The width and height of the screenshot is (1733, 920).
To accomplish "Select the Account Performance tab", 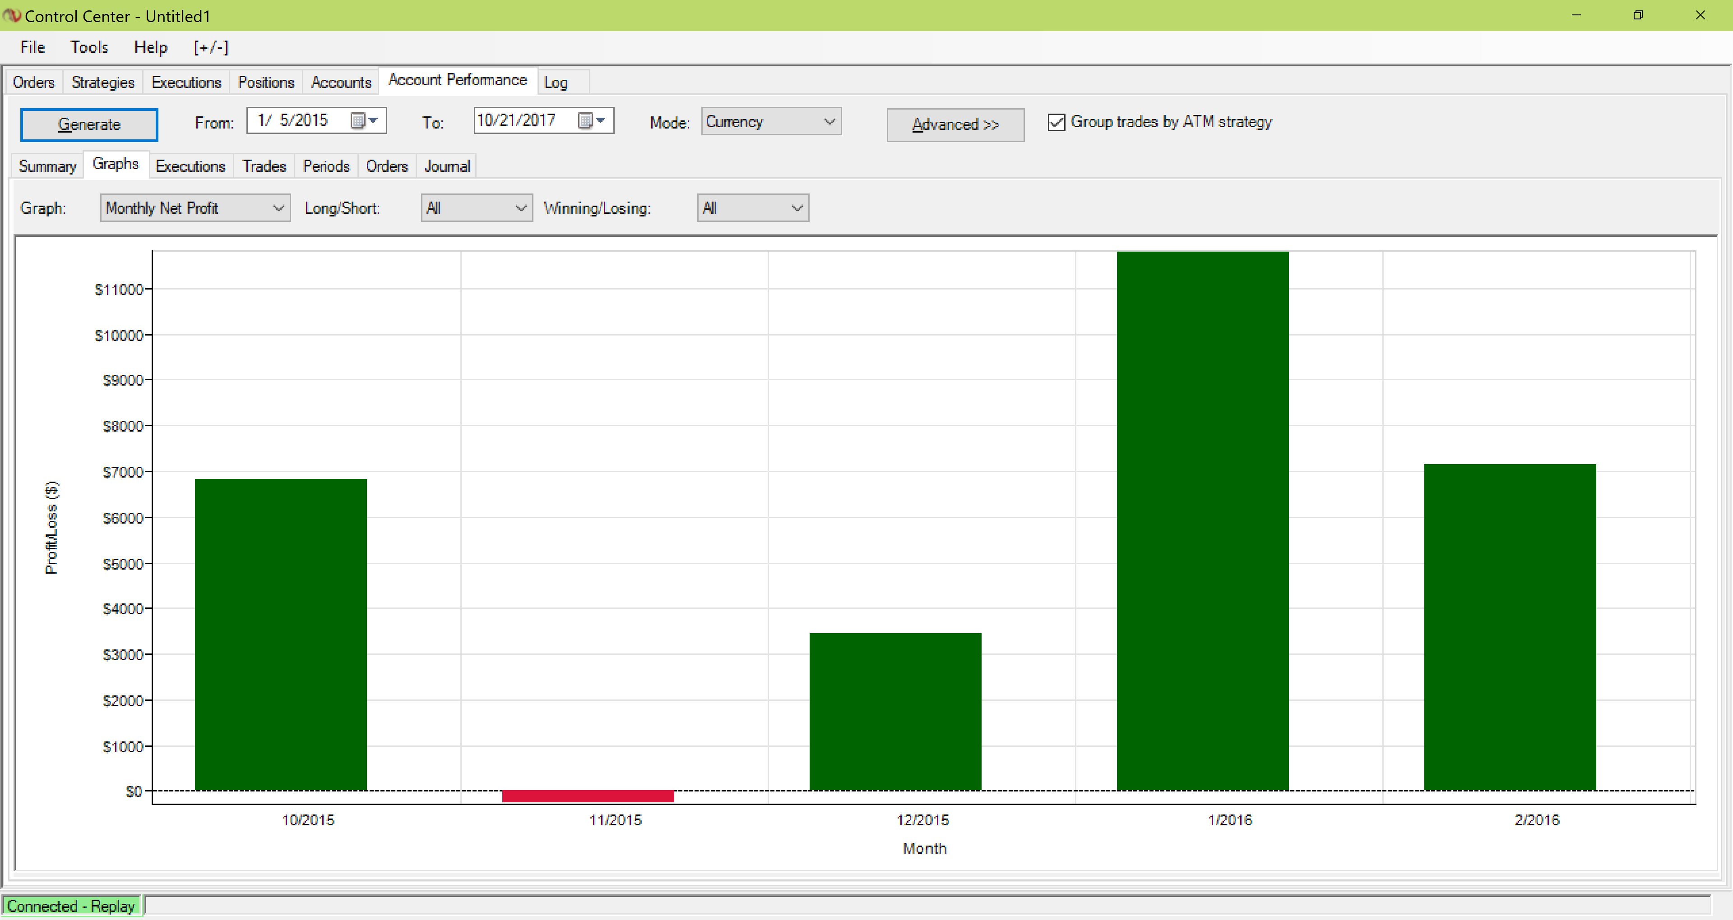I will [x=458, y=80].
